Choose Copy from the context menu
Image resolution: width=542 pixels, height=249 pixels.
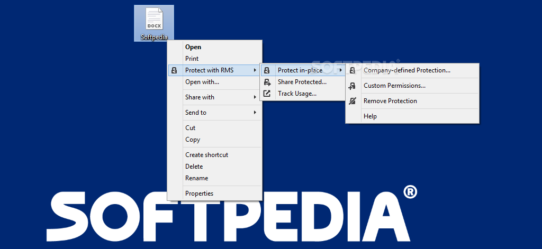click(x=215, y=140)
